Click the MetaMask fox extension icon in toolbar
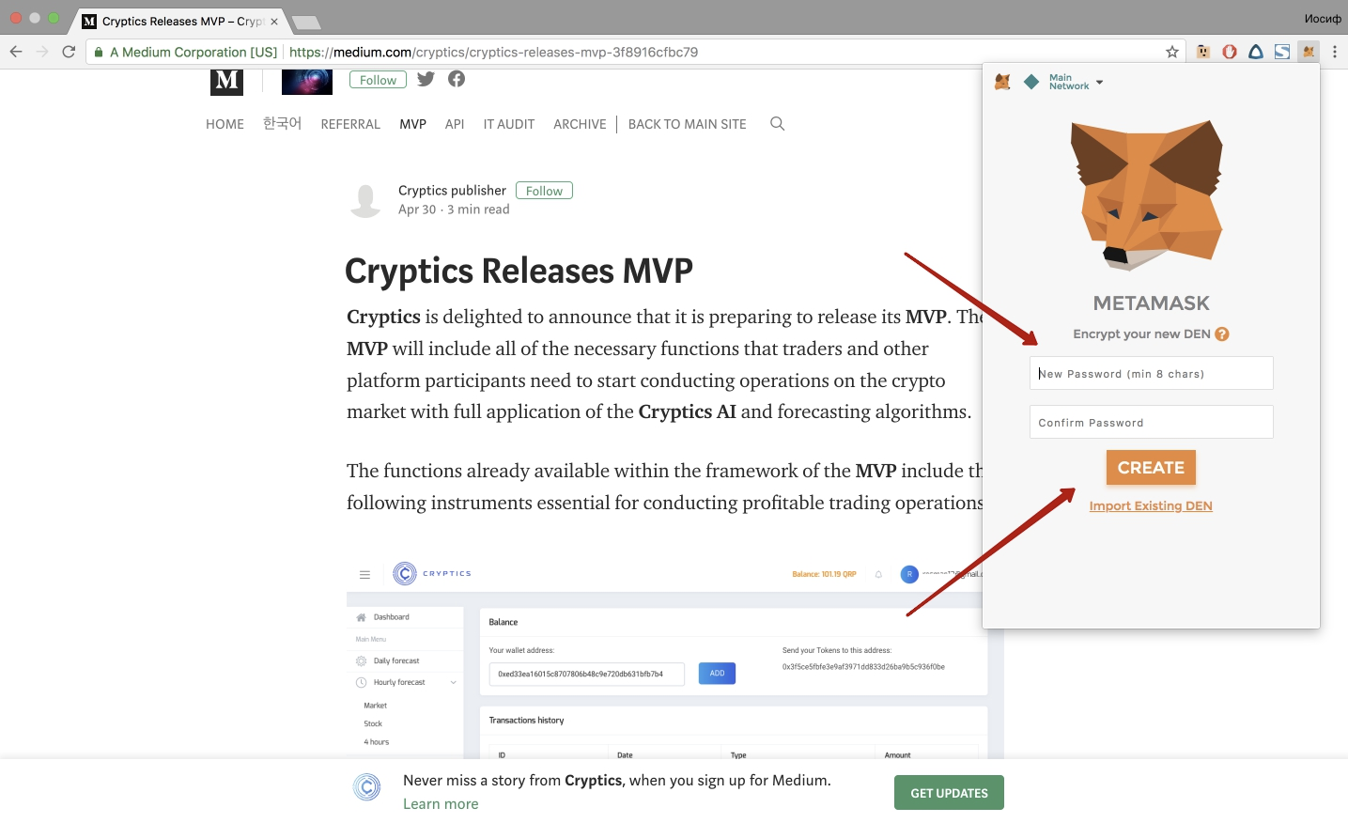Screen dimensions: 1348x823 (x=1309, y=52)
